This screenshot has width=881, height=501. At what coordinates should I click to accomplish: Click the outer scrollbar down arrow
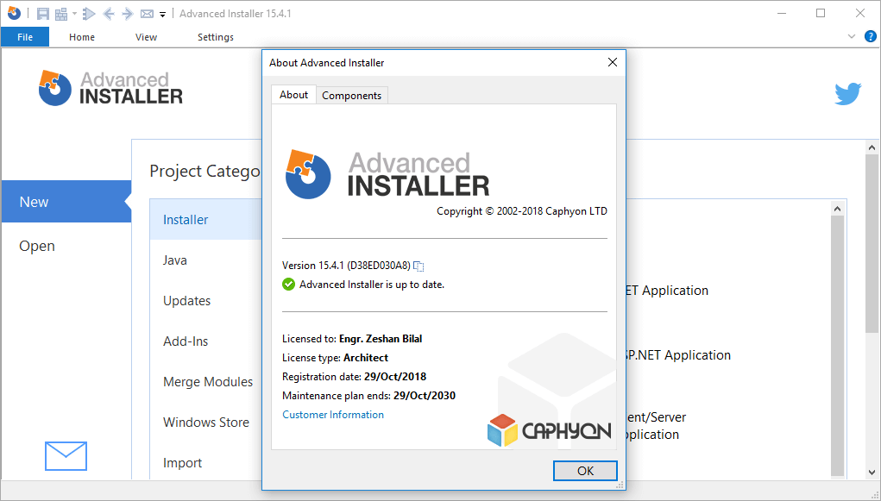872,473
